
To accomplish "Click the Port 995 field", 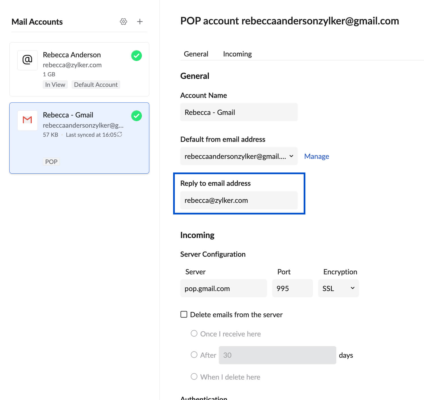I will coord(292,288).
